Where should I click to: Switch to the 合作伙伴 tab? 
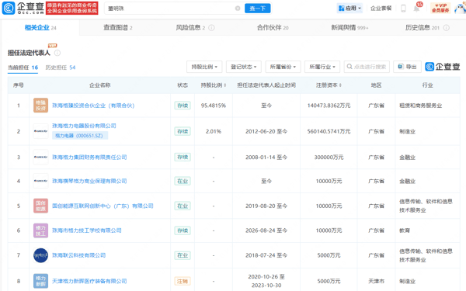(x=273, y=28)
